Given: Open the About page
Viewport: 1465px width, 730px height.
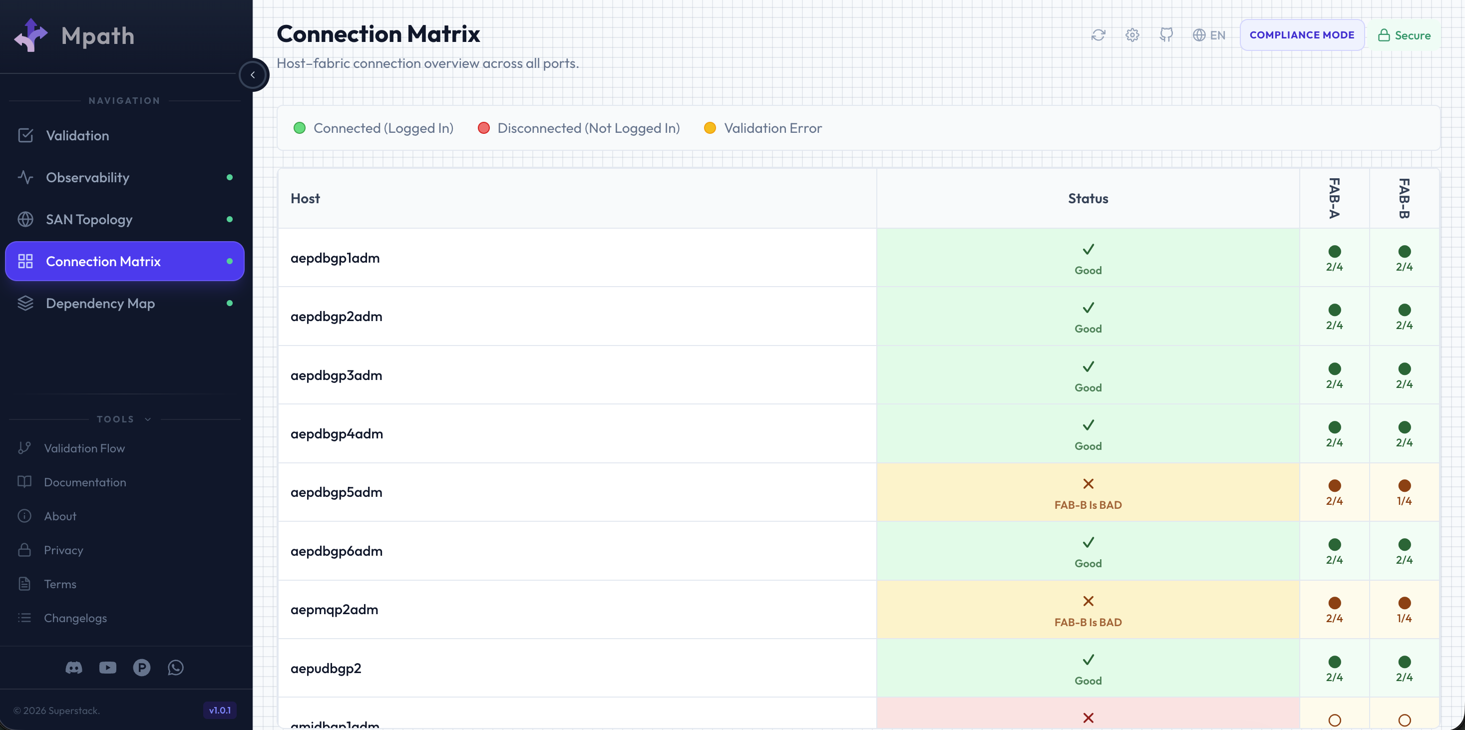Looking at the screenshot, I should coord(124,516).
